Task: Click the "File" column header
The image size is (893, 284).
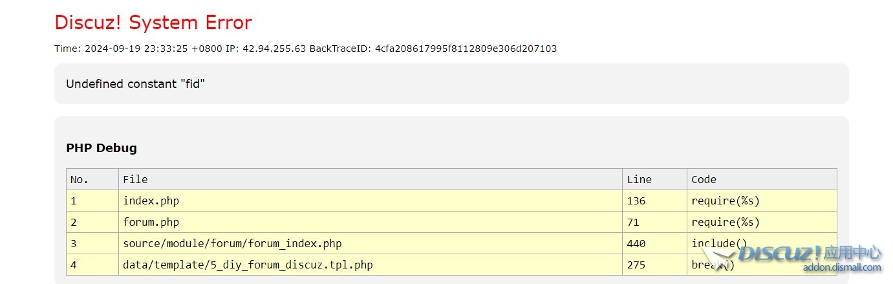Action: click(x=135, y=179)
